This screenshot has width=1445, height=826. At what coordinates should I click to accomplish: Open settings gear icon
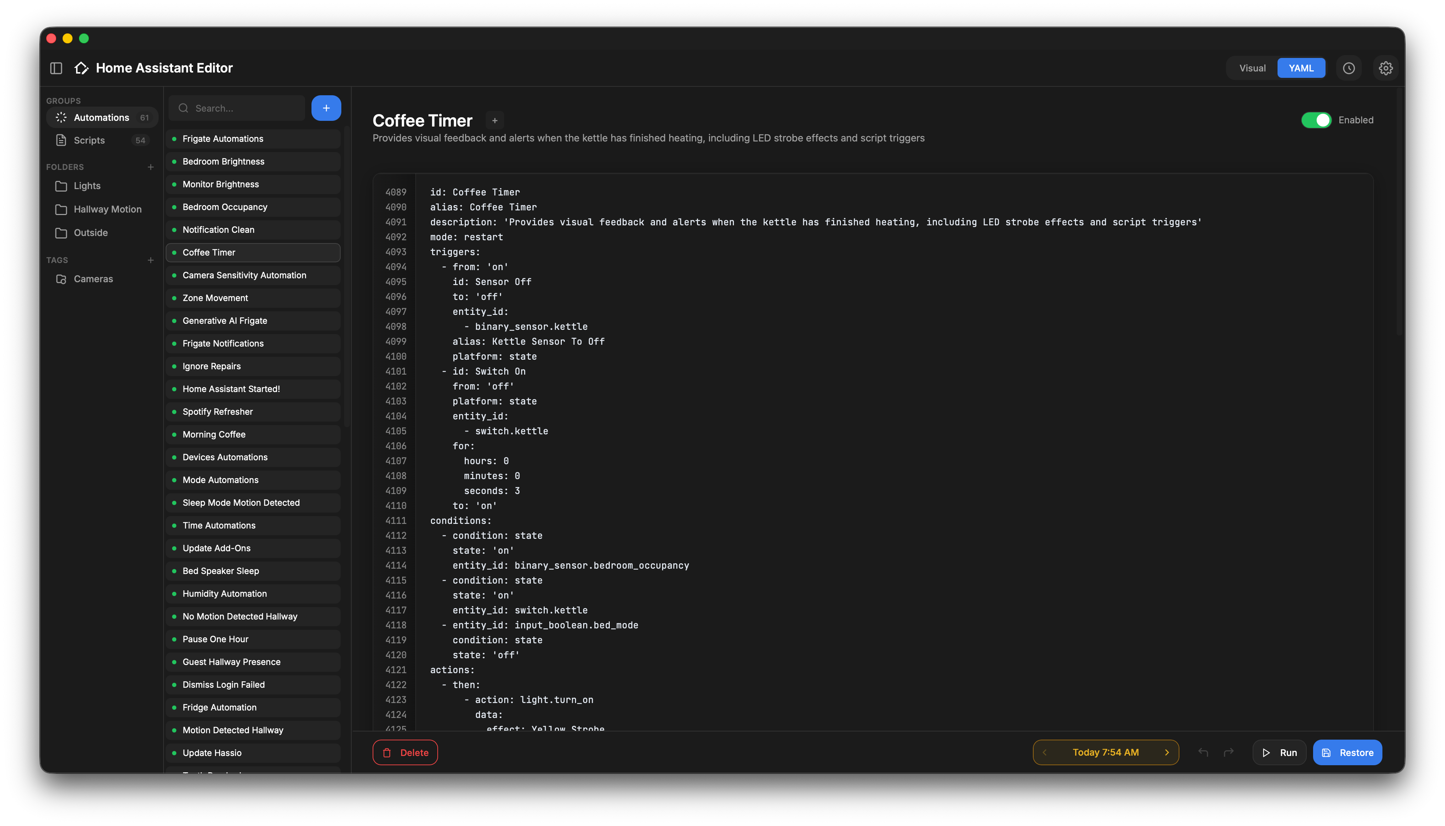click(x=1385, y=68)
